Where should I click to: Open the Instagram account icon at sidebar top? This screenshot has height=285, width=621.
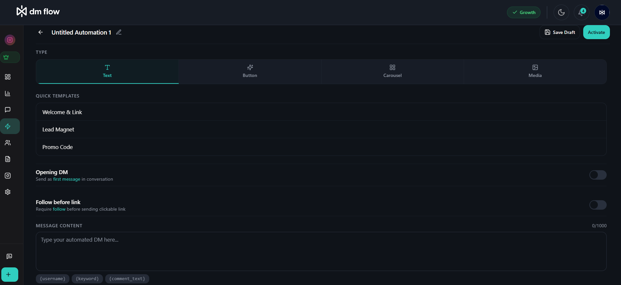coord(9,40)
